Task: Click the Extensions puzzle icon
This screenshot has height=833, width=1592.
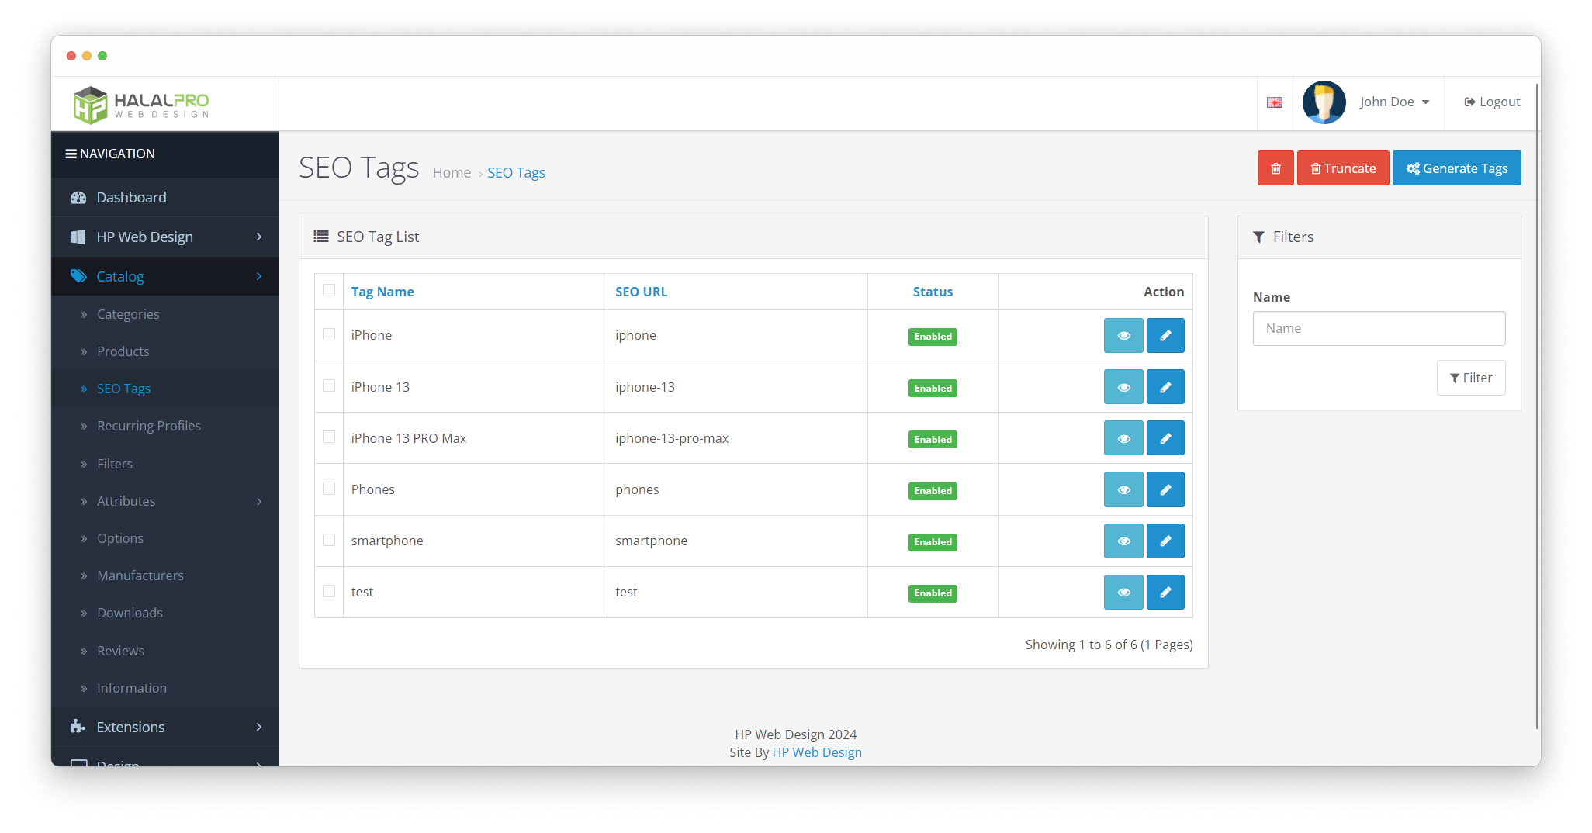Action: click(78, 727)
